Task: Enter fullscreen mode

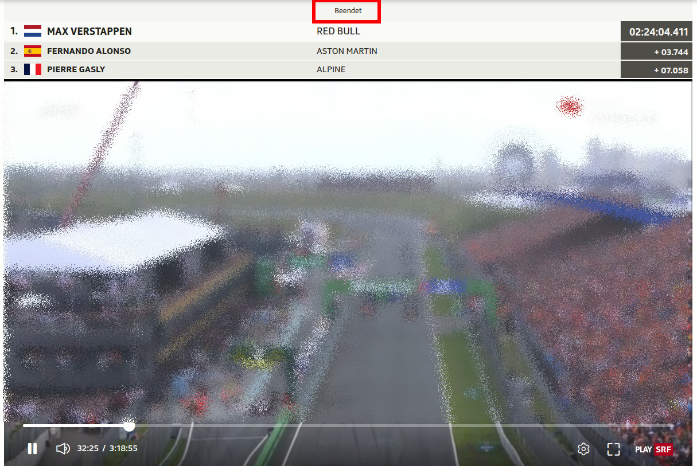Action: tap(613, 449)
